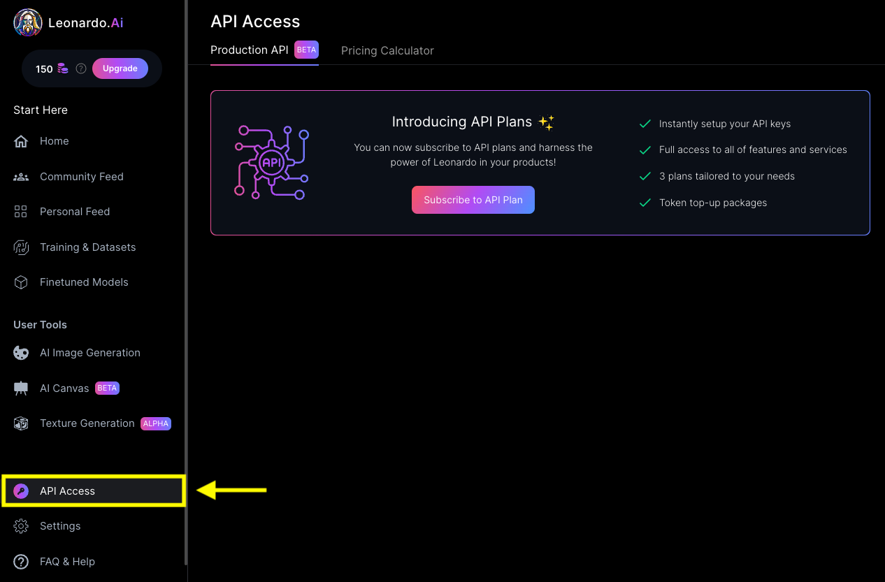885x582 pixels.
Task: Click the AI Canvas easel icon
Action: pyautogui.click(x=21, y=388)
